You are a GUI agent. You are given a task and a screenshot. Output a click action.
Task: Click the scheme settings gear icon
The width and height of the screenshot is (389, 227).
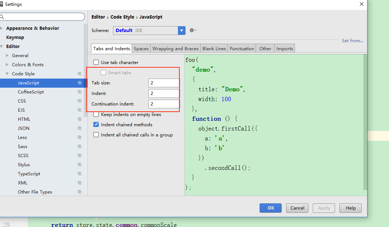[193, 30]
